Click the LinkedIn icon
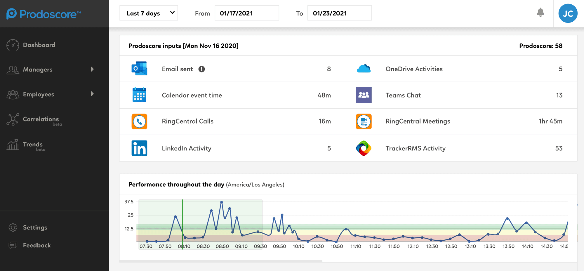Viewport: 584px width, 271px height. click(139, 148)
